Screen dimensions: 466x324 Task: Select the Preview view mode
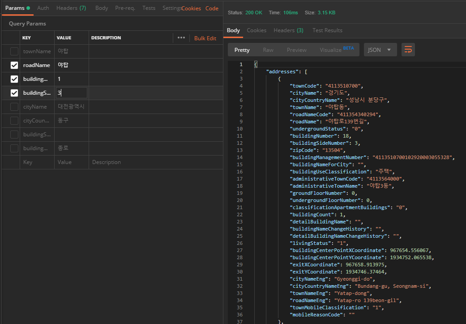[297, 50]
